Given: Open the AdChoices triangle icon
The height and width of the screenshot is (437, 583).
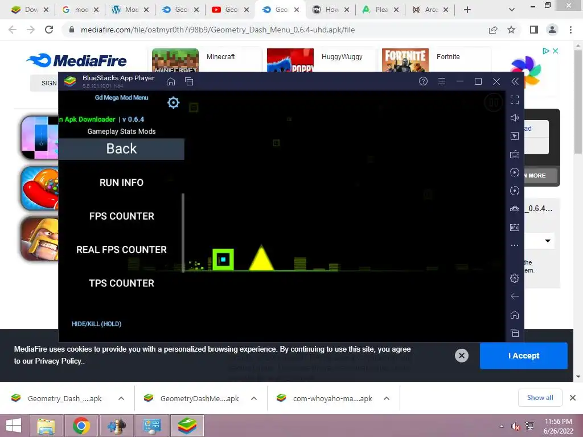Looking at the screenshot, I should [x=545, y=51].
